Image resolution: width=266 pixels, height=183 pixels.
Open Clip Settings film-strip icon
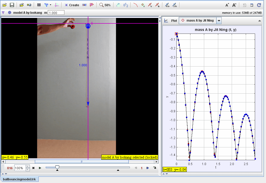click(x=39, y=5)
